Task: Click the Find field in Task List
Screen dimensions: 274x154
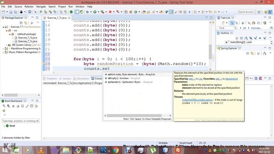Action: [227, 28]
